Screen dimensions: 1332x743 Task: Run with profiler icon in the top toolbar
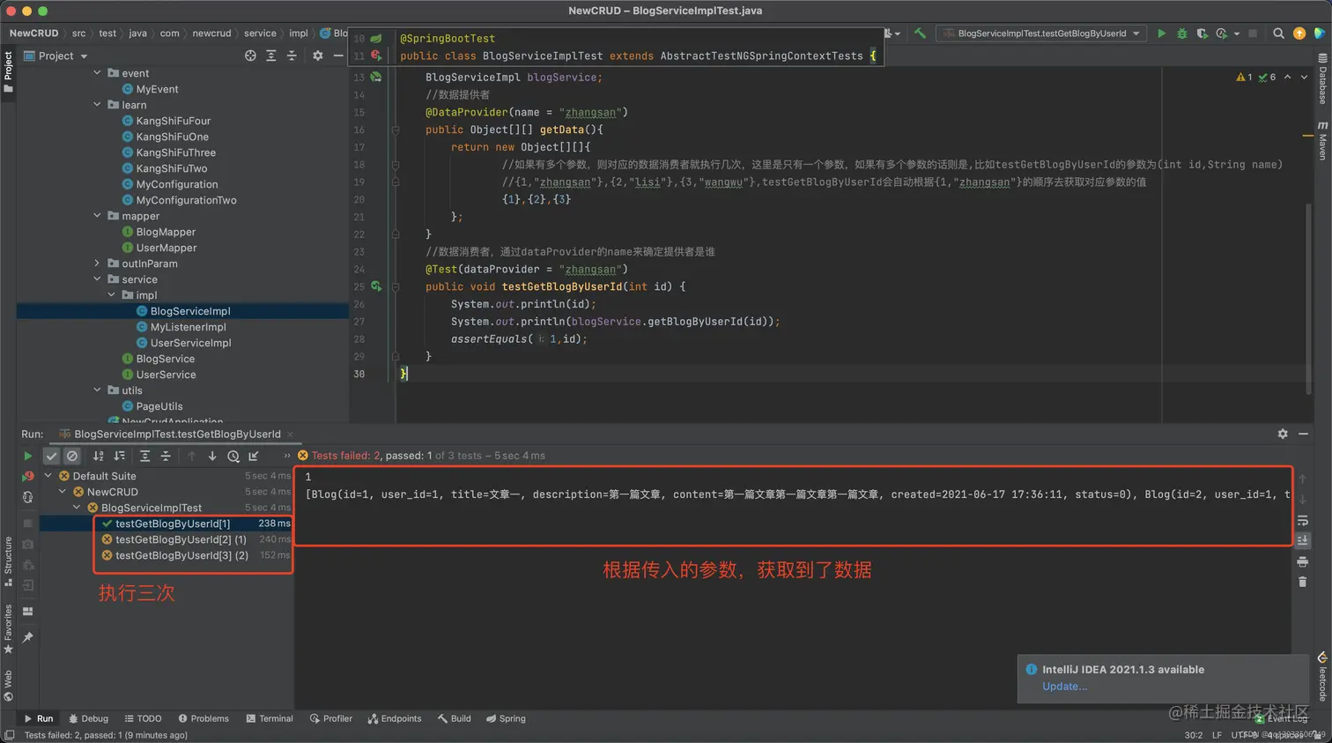(1222, 33)
